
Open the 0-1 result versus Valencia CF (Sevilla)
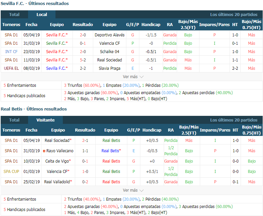(x=83, y=43)
